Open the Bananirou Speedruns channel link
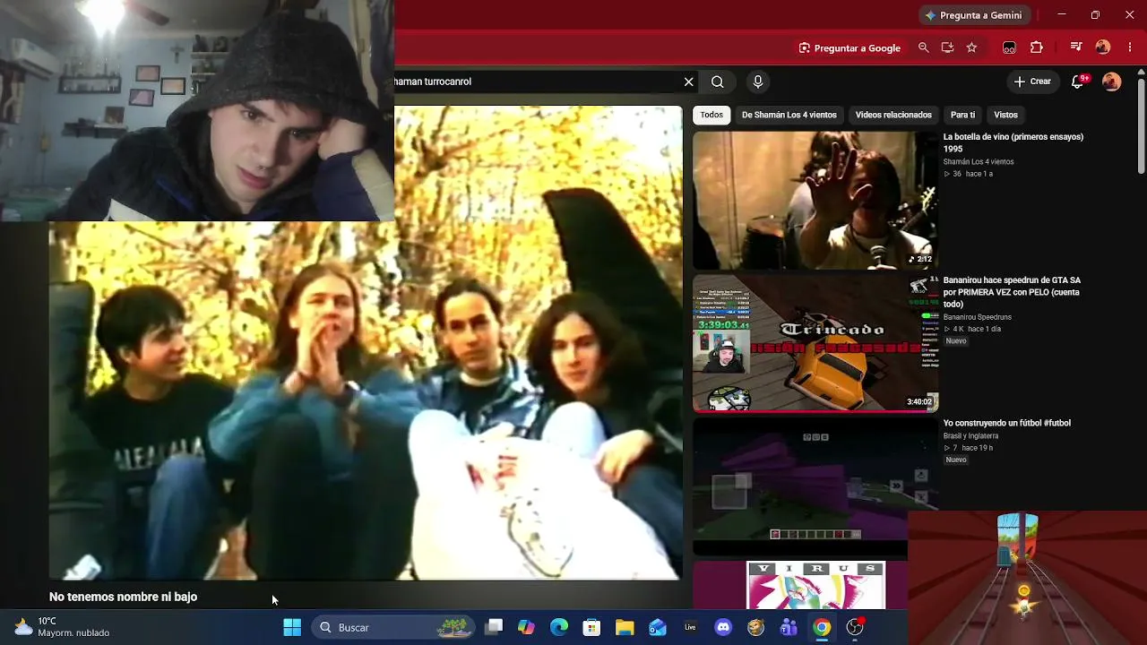This screenshot has height=645, width=1147. pyautogui.click(x=979, y=317)
